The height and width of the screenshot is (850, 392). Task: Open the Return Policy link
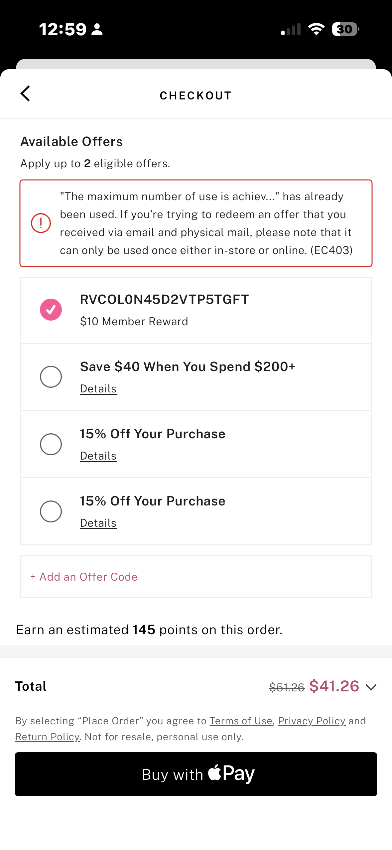48,737
